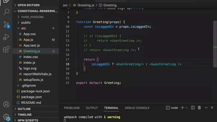
Task: Click src in the breadcrumb path
Action: pyautogui.click(x=65, y=5)
